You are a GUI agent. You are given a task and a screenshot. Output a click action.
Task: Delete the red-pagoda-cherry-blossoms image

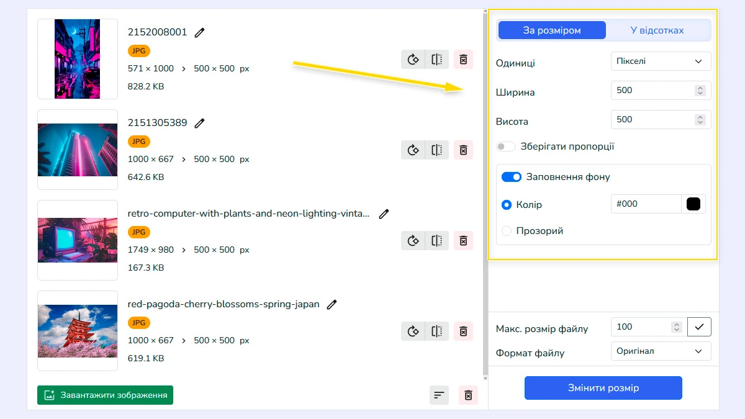click(x=463, y=331)
